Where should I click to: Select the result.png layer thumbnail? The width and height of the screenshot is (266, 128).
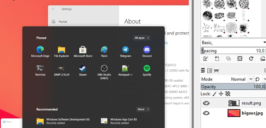[x=234, y=103]
